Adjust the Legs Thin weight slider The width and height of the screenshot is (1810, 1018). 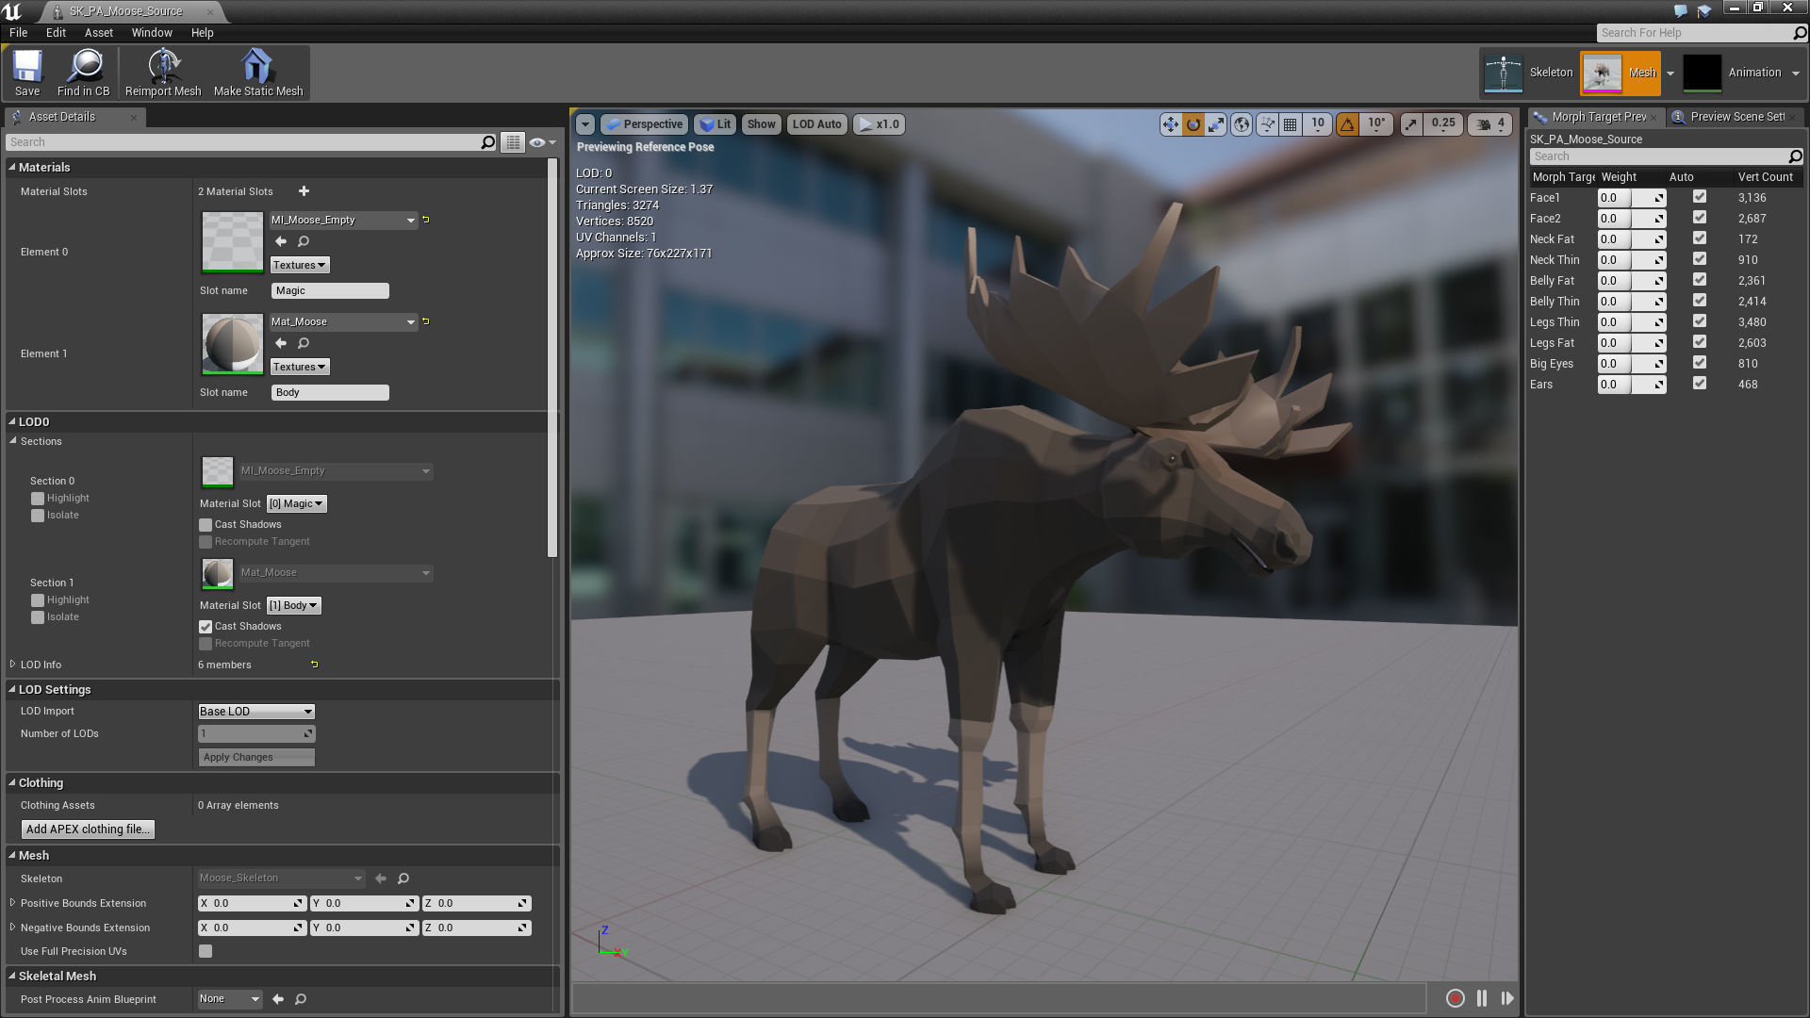pos(1631,321)
